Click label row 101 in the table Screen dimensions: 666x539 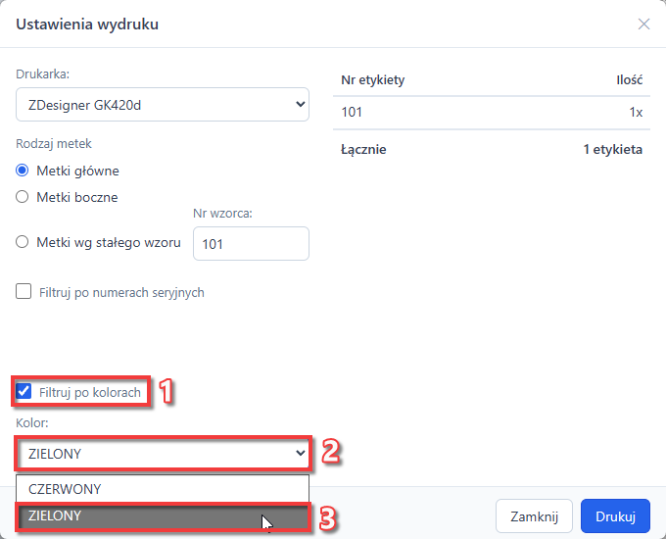point(492,113)
